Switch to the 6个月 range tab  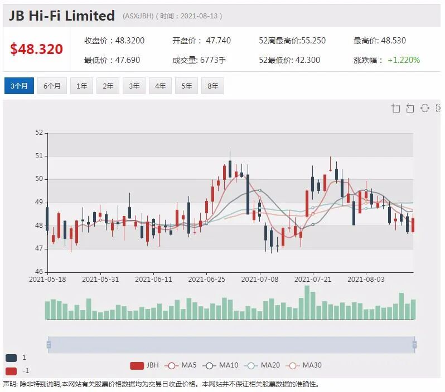click(x=52, y=86)
